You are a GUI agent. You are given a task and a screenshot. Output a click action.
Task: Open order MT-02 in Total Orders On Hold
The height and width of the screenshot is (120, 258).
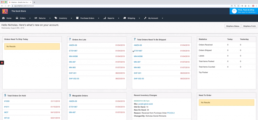tap(7, 118)
